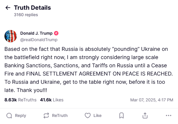Image resolution: width=178 pixels, height=124 pixels.
Task: Click the Reply speech bubble icon
Action: pos(9,115)
